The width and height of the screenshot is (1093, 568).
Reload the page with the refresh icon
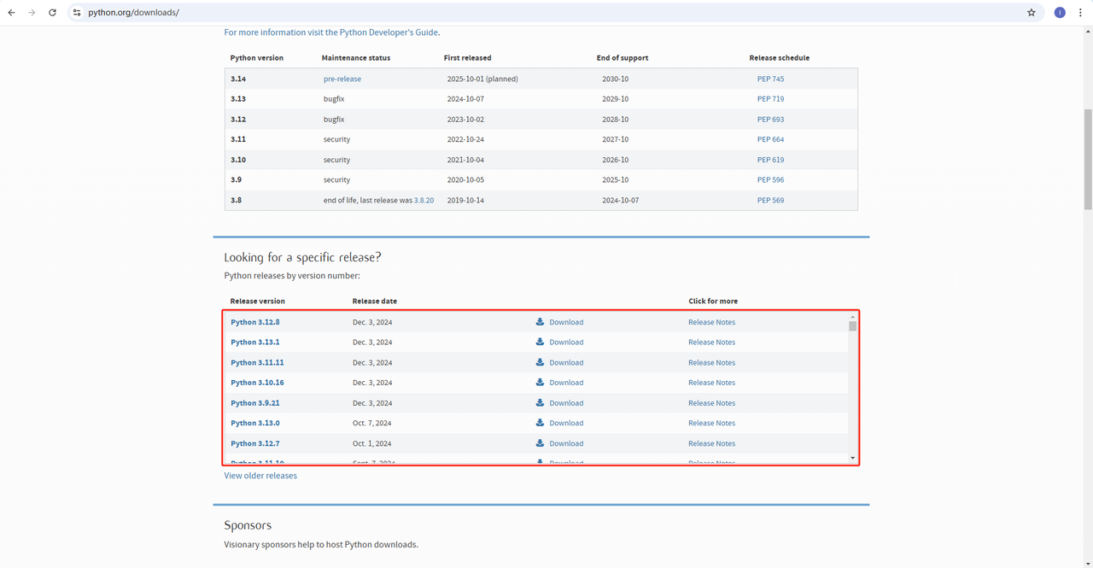pos(52,13)
